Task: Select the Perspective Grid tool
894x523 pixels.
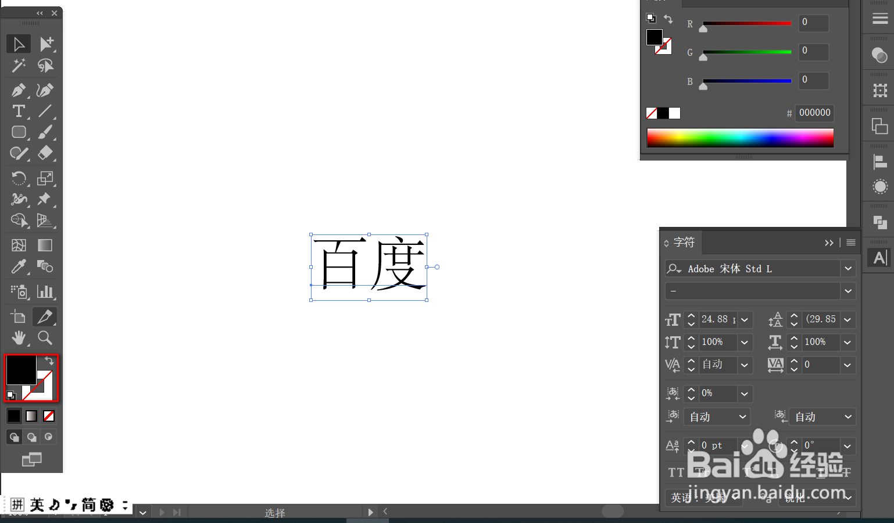Action: pyautogui.click(x=45, y=220)
